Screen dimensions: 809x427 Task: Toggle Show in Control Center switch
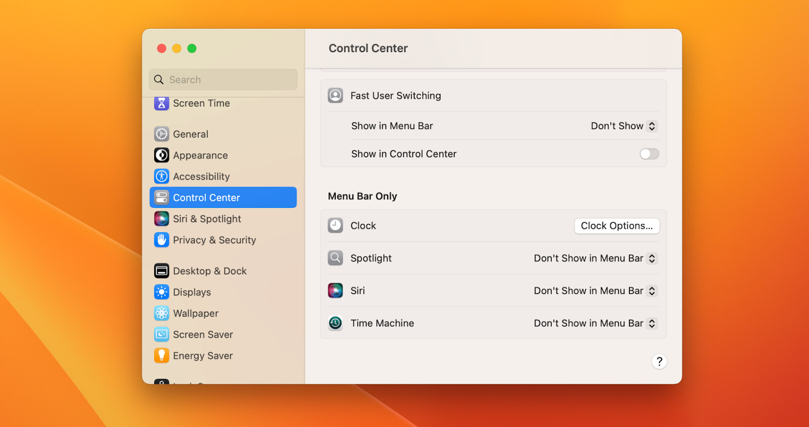coord(649,154)
